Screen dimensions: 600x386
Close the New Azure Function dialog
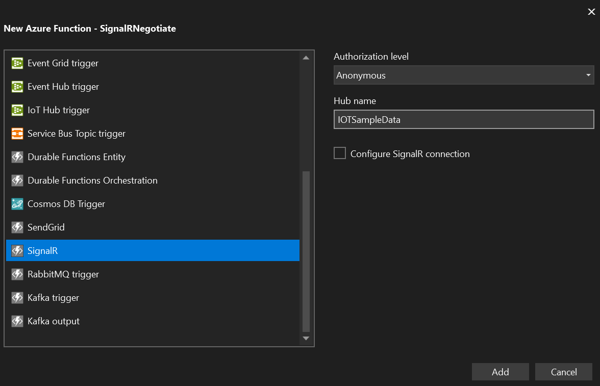[x=591, y=12]
